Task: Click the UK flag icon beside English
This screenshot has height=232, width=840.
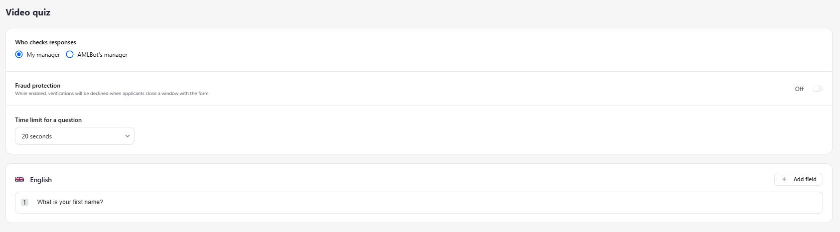Action: [x=19, y=179]
